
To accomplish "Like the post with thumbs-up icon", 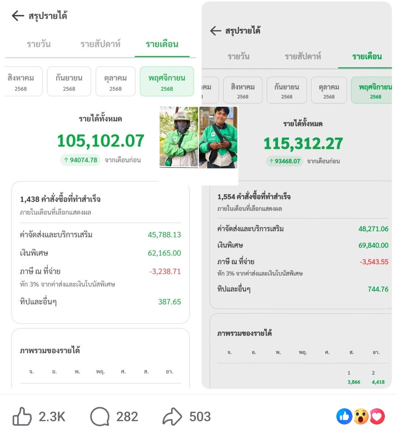I will [22, 416].
